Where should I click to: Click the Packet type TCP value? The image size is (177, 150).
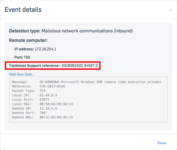[42, 91]
